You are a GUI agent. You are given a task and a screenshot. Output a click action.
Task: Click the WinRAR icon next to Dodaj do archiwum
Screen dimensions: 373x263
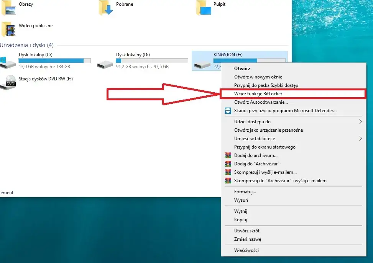(x=228, y=155)
